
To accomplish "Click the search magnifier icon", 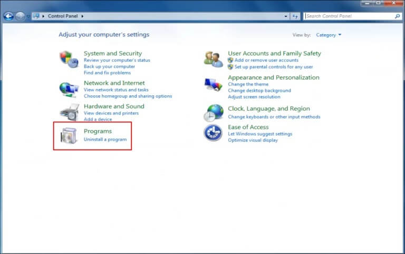I will click(x=397, y=16).
